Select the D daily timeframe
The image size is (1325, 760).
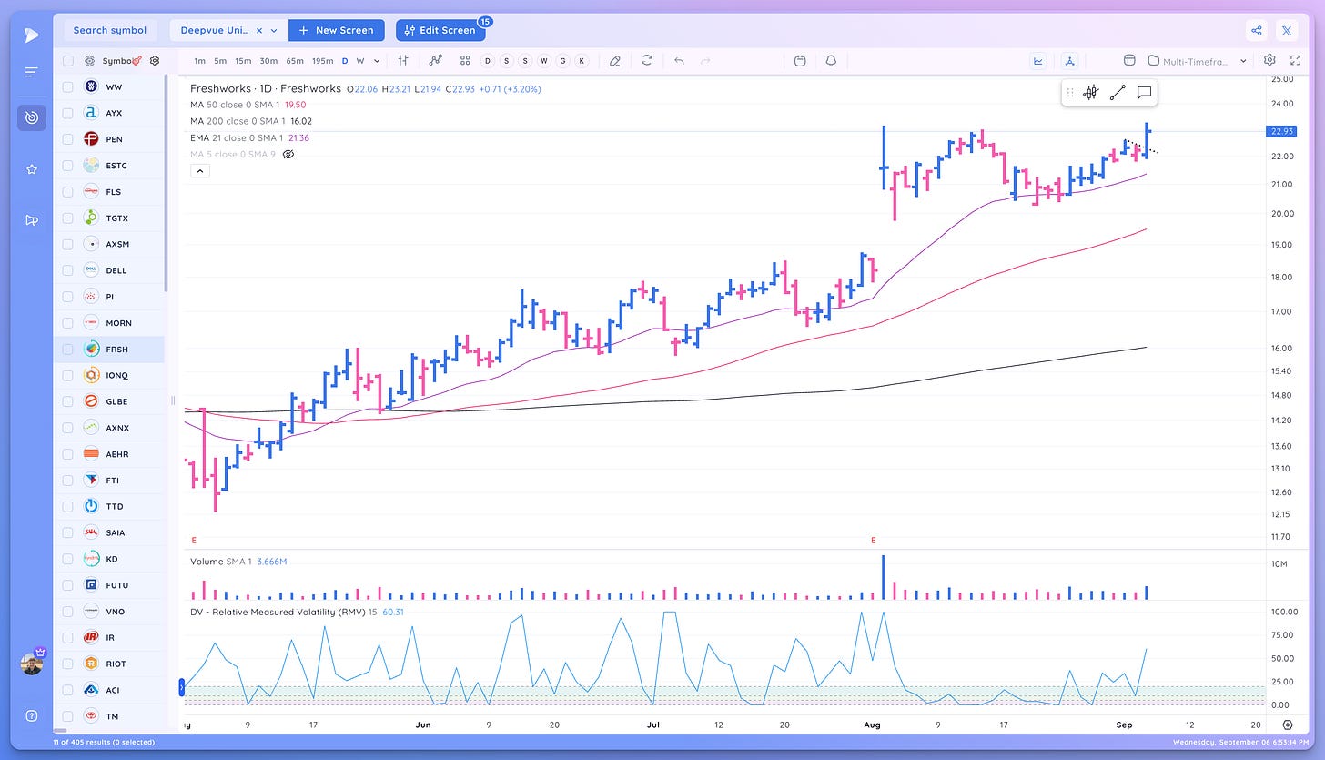click(x=345, y=61)
